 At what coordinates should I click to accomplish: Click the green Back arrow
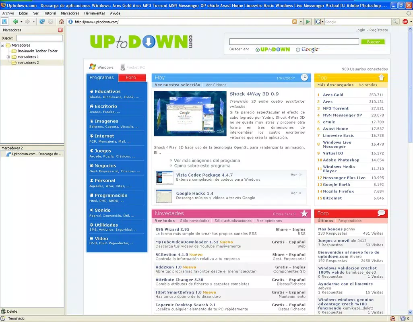pyautogui.click(x=15, y=22)
